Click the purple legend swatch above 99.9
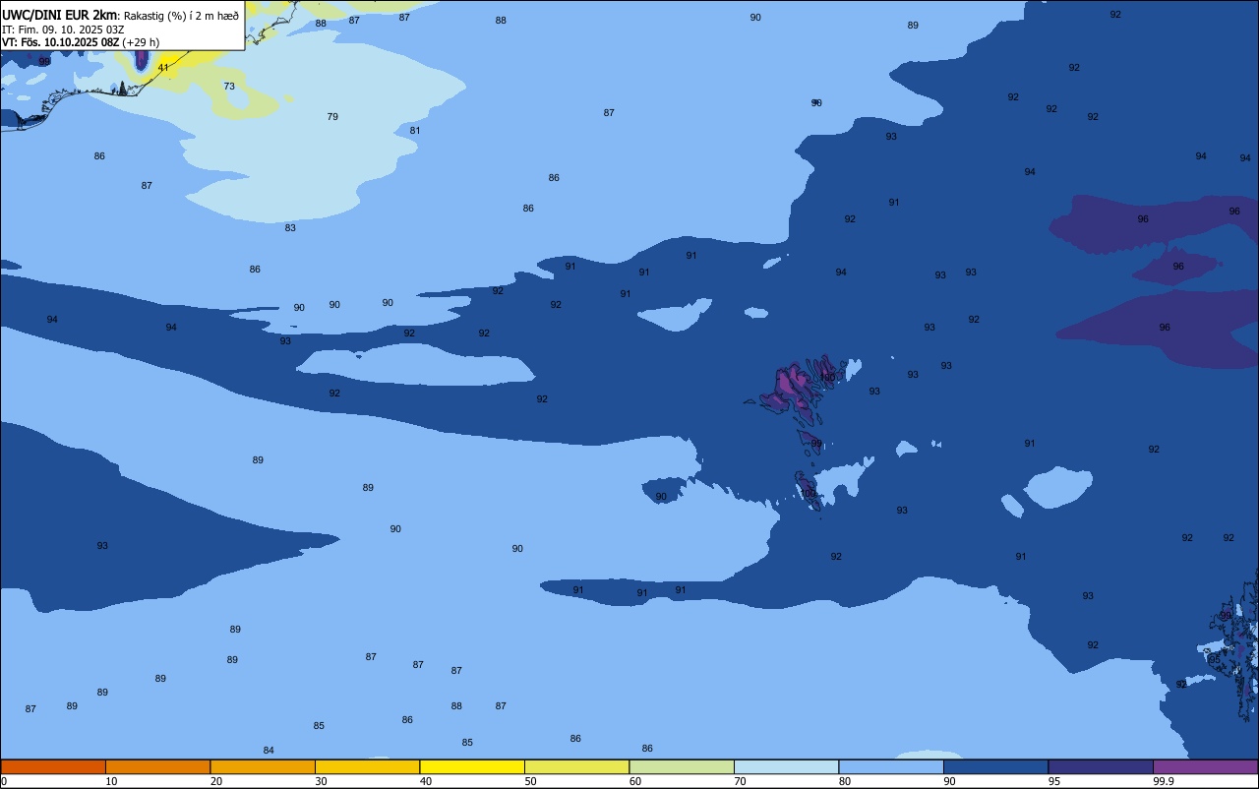Viewport: 1259px width, 789px height. click(x=1205, y=766)
